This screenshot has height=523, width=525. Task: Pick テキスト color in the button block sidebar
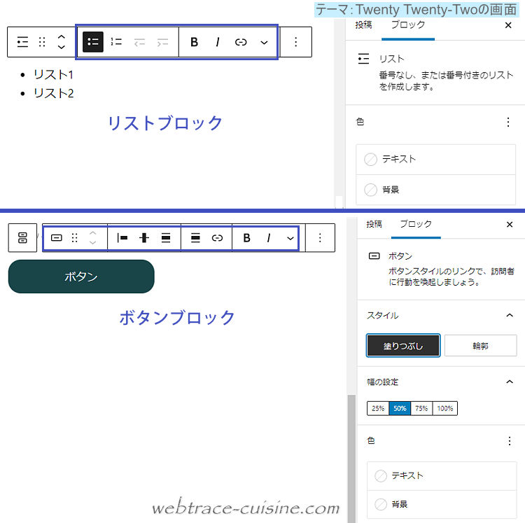442,476
